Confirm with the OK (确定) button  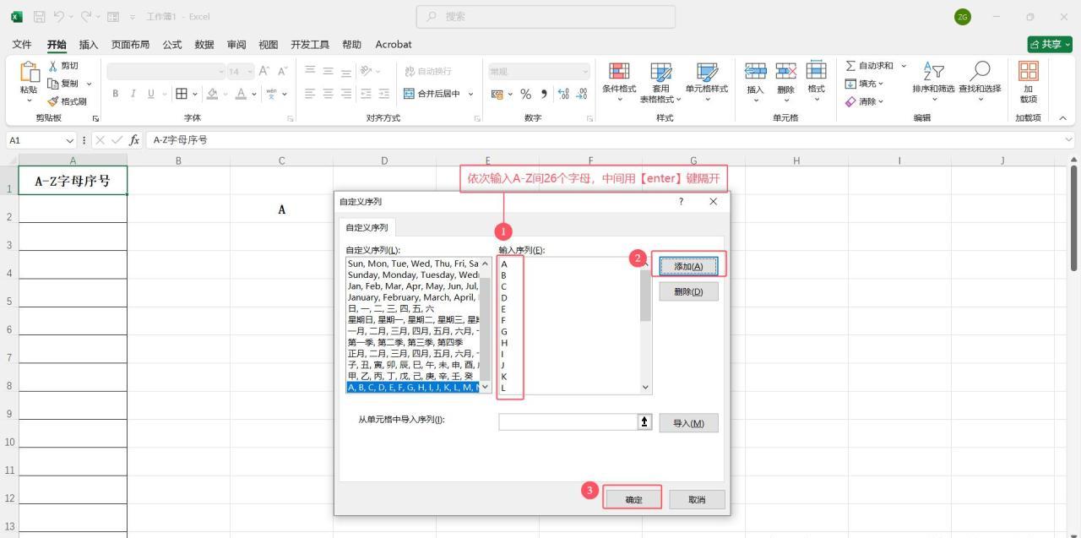[x=633, y=499]
